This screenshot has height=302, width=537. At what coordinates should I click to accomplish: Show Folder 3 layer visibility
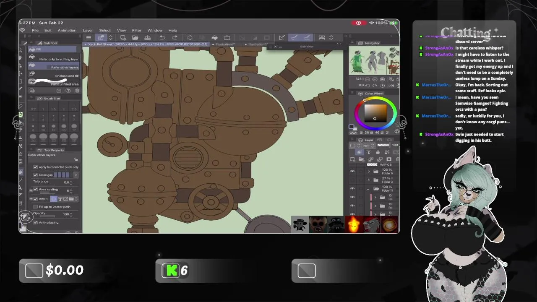[352, 180]
